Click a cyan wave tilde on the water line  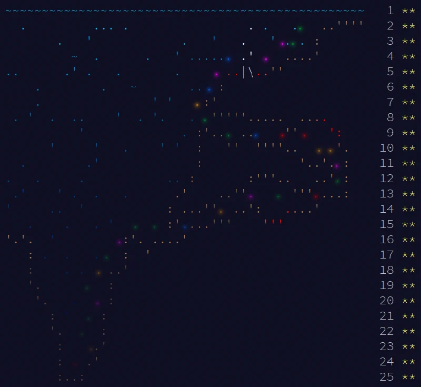click(x=105, y=9)
